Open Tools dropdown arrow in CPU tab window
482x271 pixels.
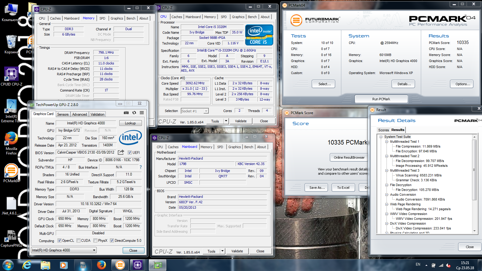pyautogui.click(x=226, y=121)
